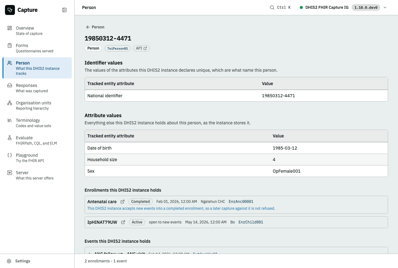
Task: Click the Evaluate flask icon
Action: click(10, 138)
